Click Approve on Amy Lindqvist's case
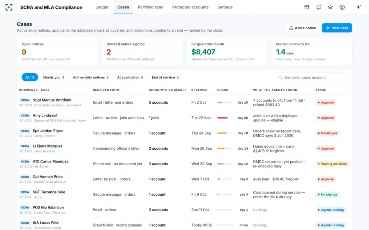This screenshot has height=230, width=369. pyautogui.click(x=326, y=118)
